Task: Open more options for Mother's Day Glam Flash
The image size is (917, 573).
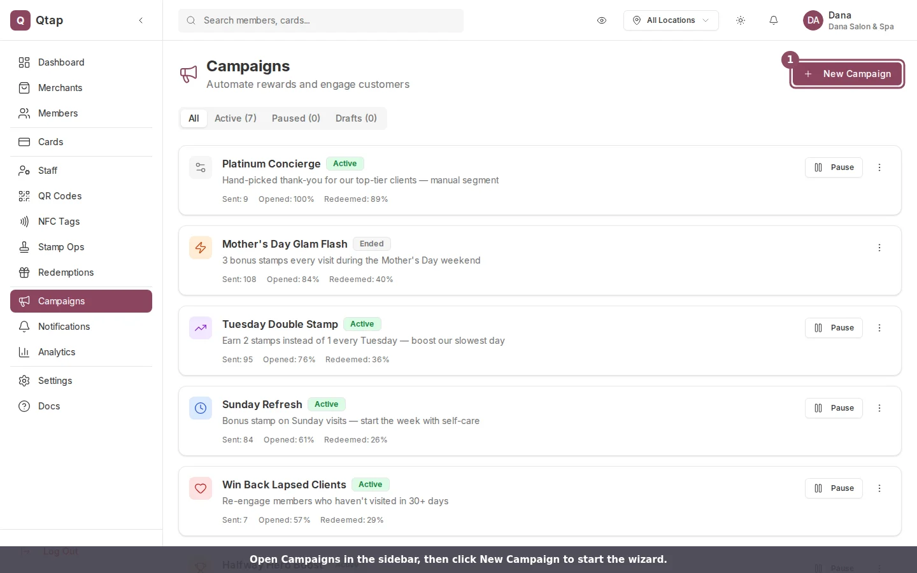Action: pyautogui.click(x=879, y=248)
